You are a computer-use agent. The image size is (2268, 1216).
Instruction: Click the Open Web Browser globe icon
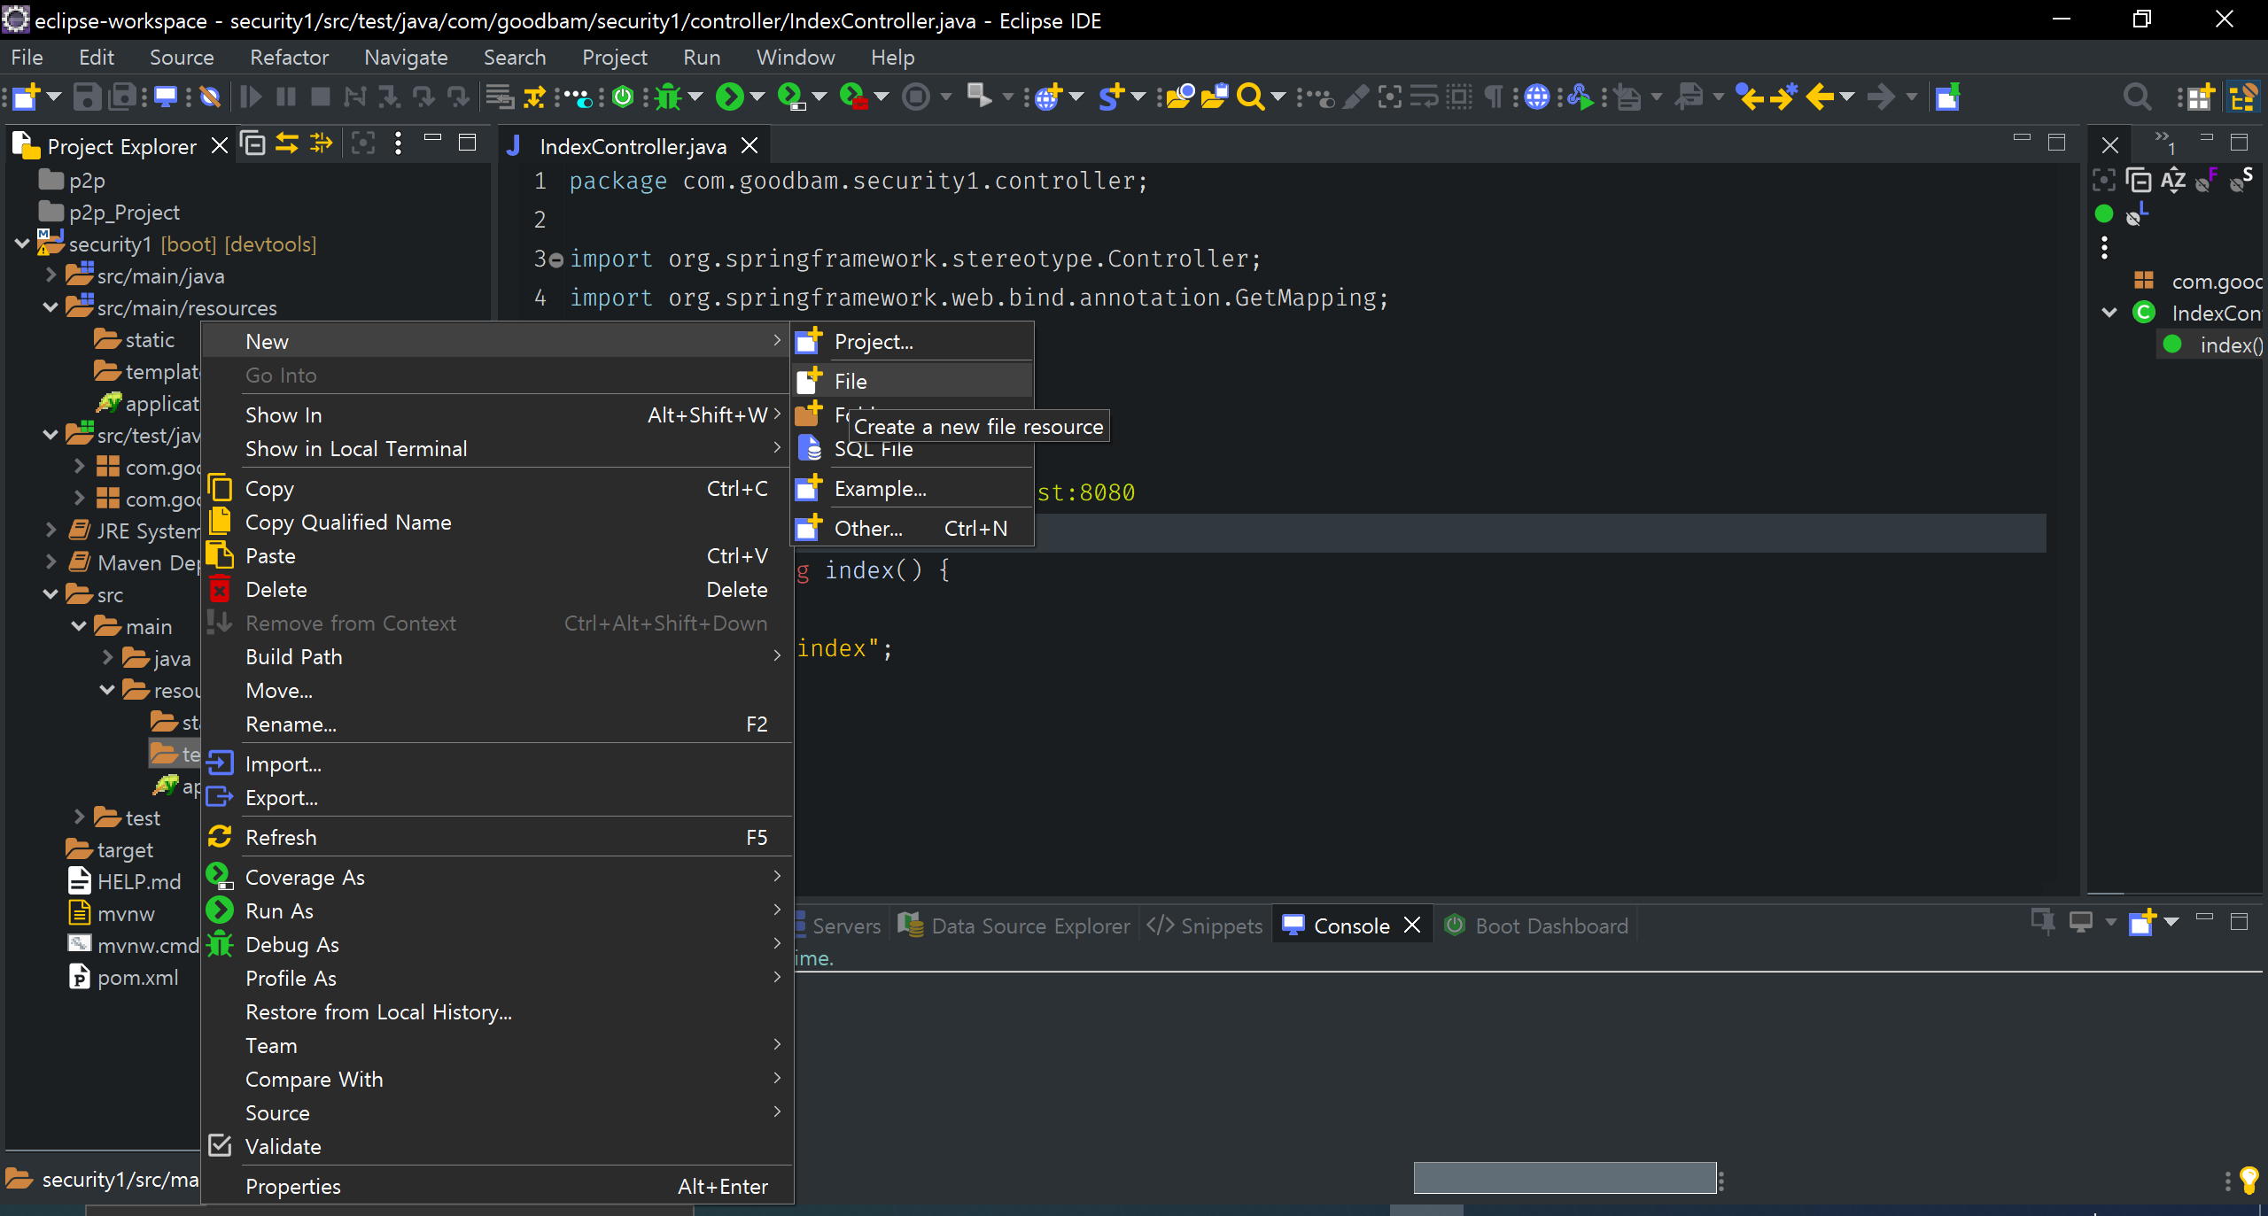1537,97
